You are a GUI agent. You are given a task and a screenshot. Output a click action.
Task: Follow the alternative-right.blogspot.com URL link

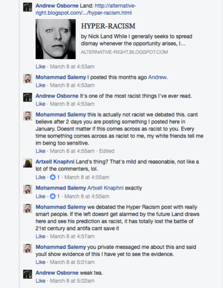tap(86, 9)
